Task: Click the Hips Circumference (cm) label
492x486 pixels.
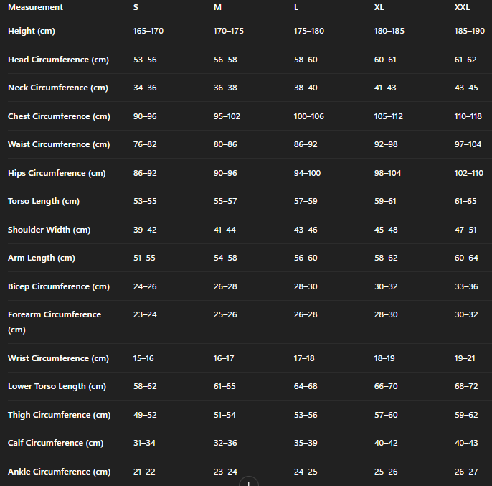Action: coord(57,173)
